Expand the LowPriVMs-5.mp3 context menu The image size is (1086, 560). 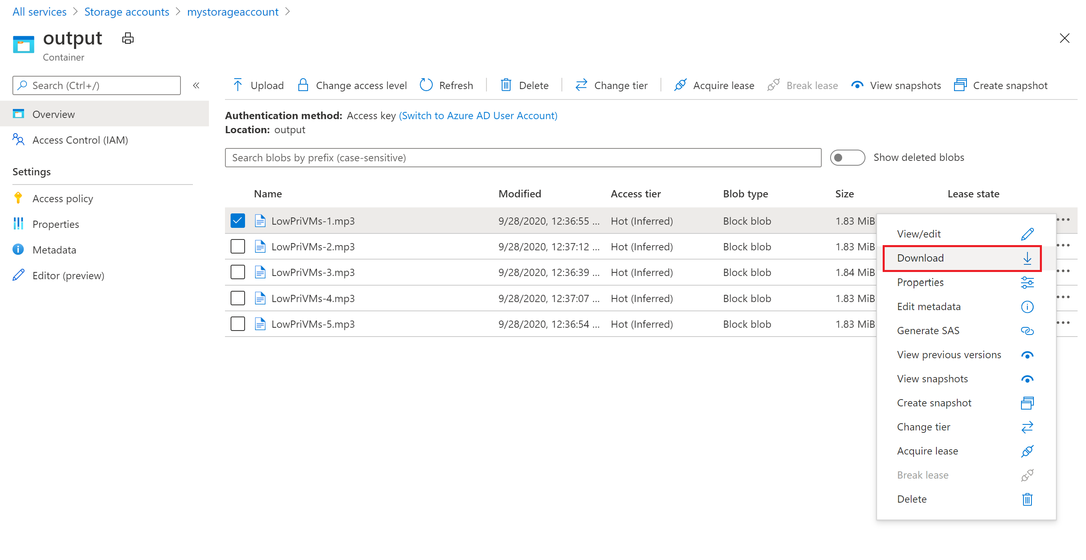point(1064,324)
